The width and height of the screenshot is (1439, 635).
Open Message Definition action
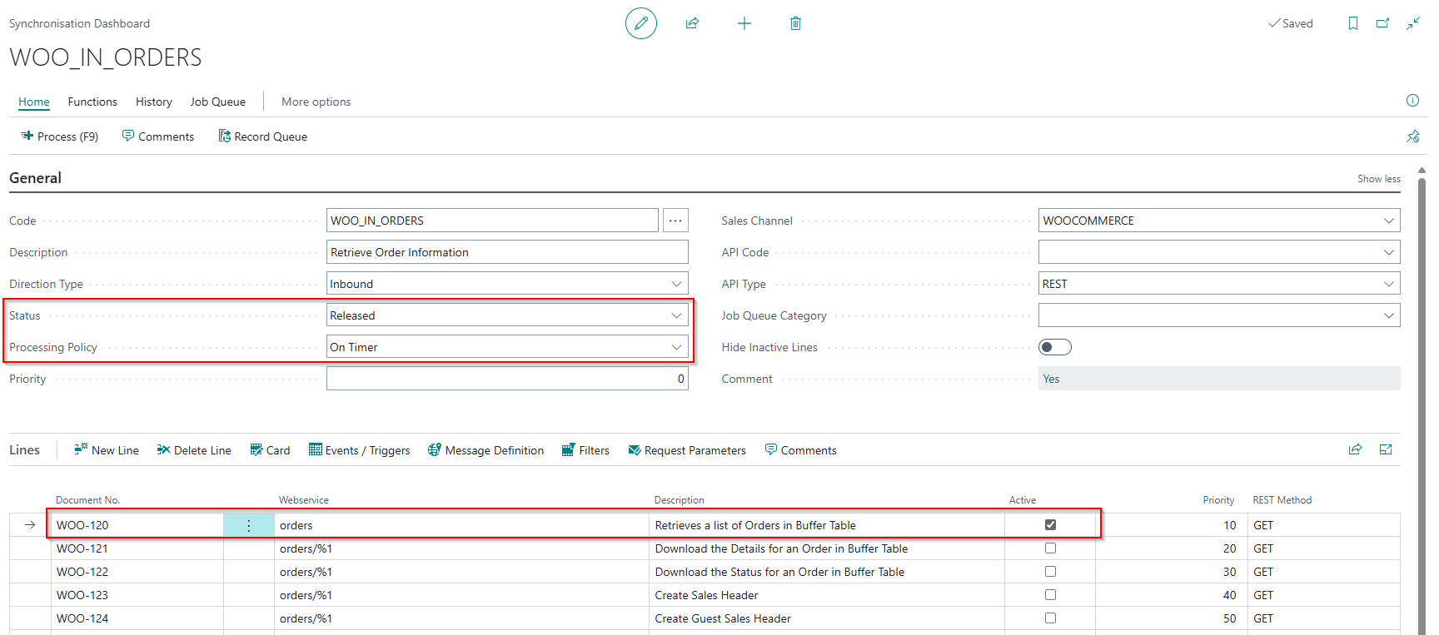[486, 450]
